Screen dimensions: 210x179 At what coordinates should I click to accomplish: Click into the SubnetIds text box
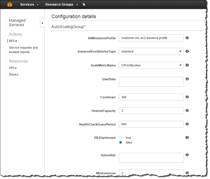[x=151, y=158]
